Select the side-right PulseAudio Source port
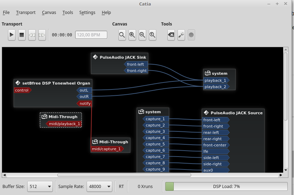This screenshot has height=195, width=294. [x=216, y=164]
